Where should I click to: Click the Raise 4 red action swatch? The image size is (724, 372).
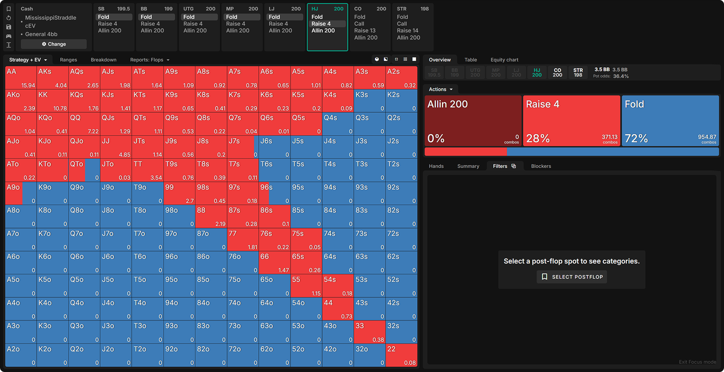pyautogui.click(x=571, y=121)
